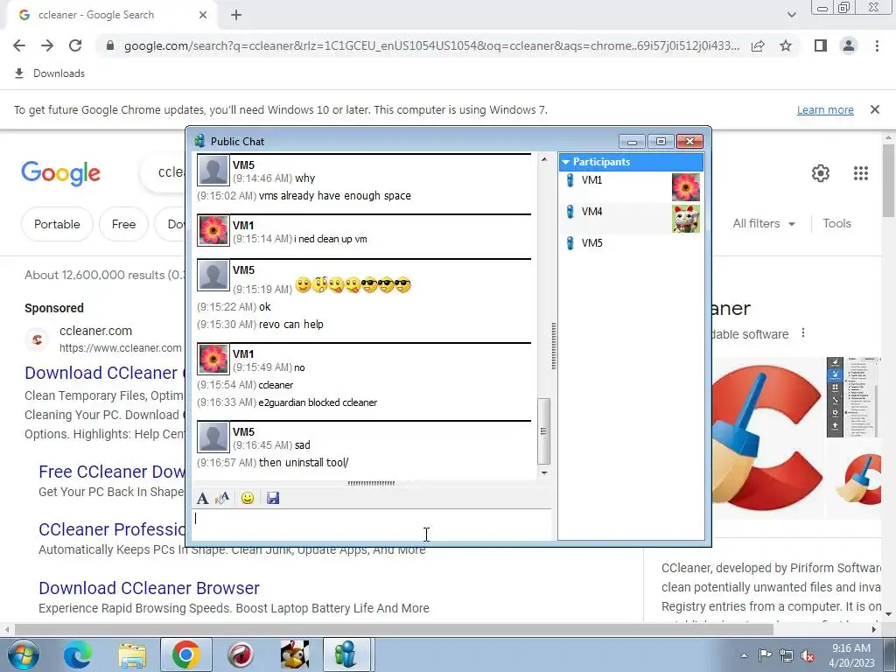Screen dimensions: 896x672
Task: Open the Google apps grid
Action: coord(861,173)
